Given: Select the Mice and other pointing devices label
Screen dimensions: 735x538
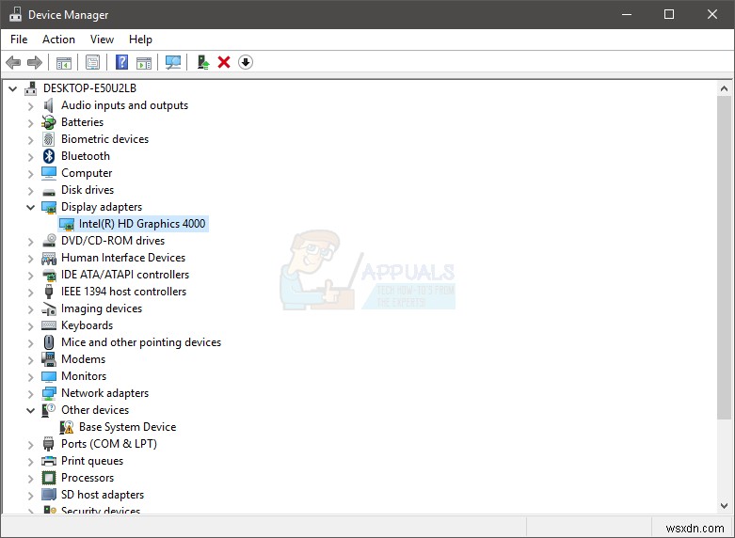Looking at the screenshot, I should [141, 342].
